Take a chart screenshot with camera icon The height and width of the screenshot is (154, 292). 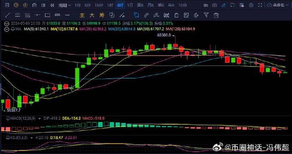click(215, 5)
